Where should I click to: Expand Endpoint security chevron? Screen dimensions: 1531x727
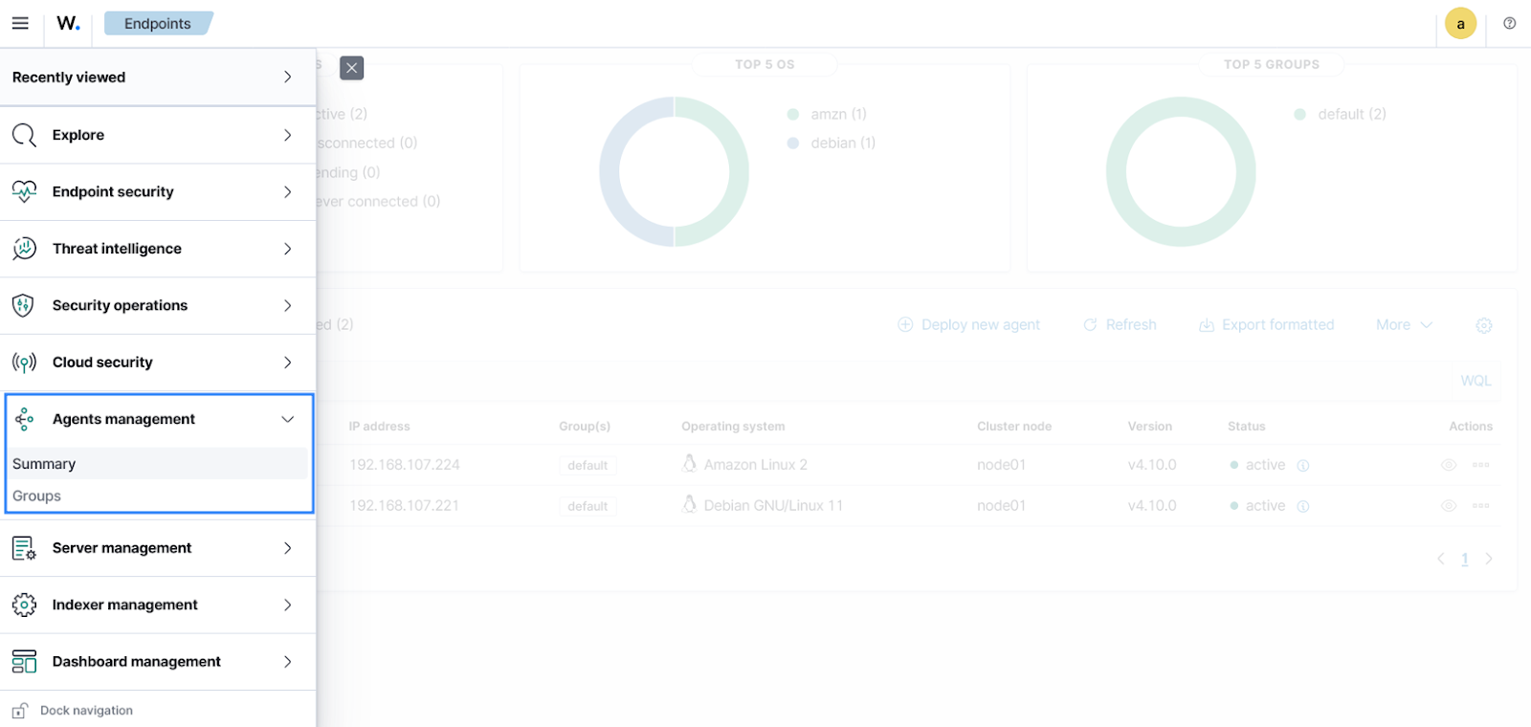click(287, 192)
